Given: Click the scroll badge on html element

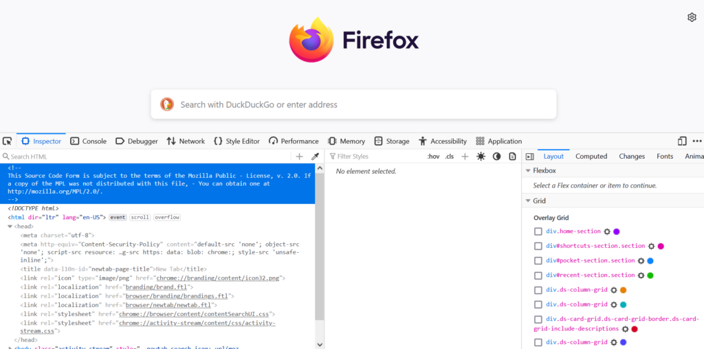Looking at the screenshot, I should pyautogui.click(x=140, y=218).
